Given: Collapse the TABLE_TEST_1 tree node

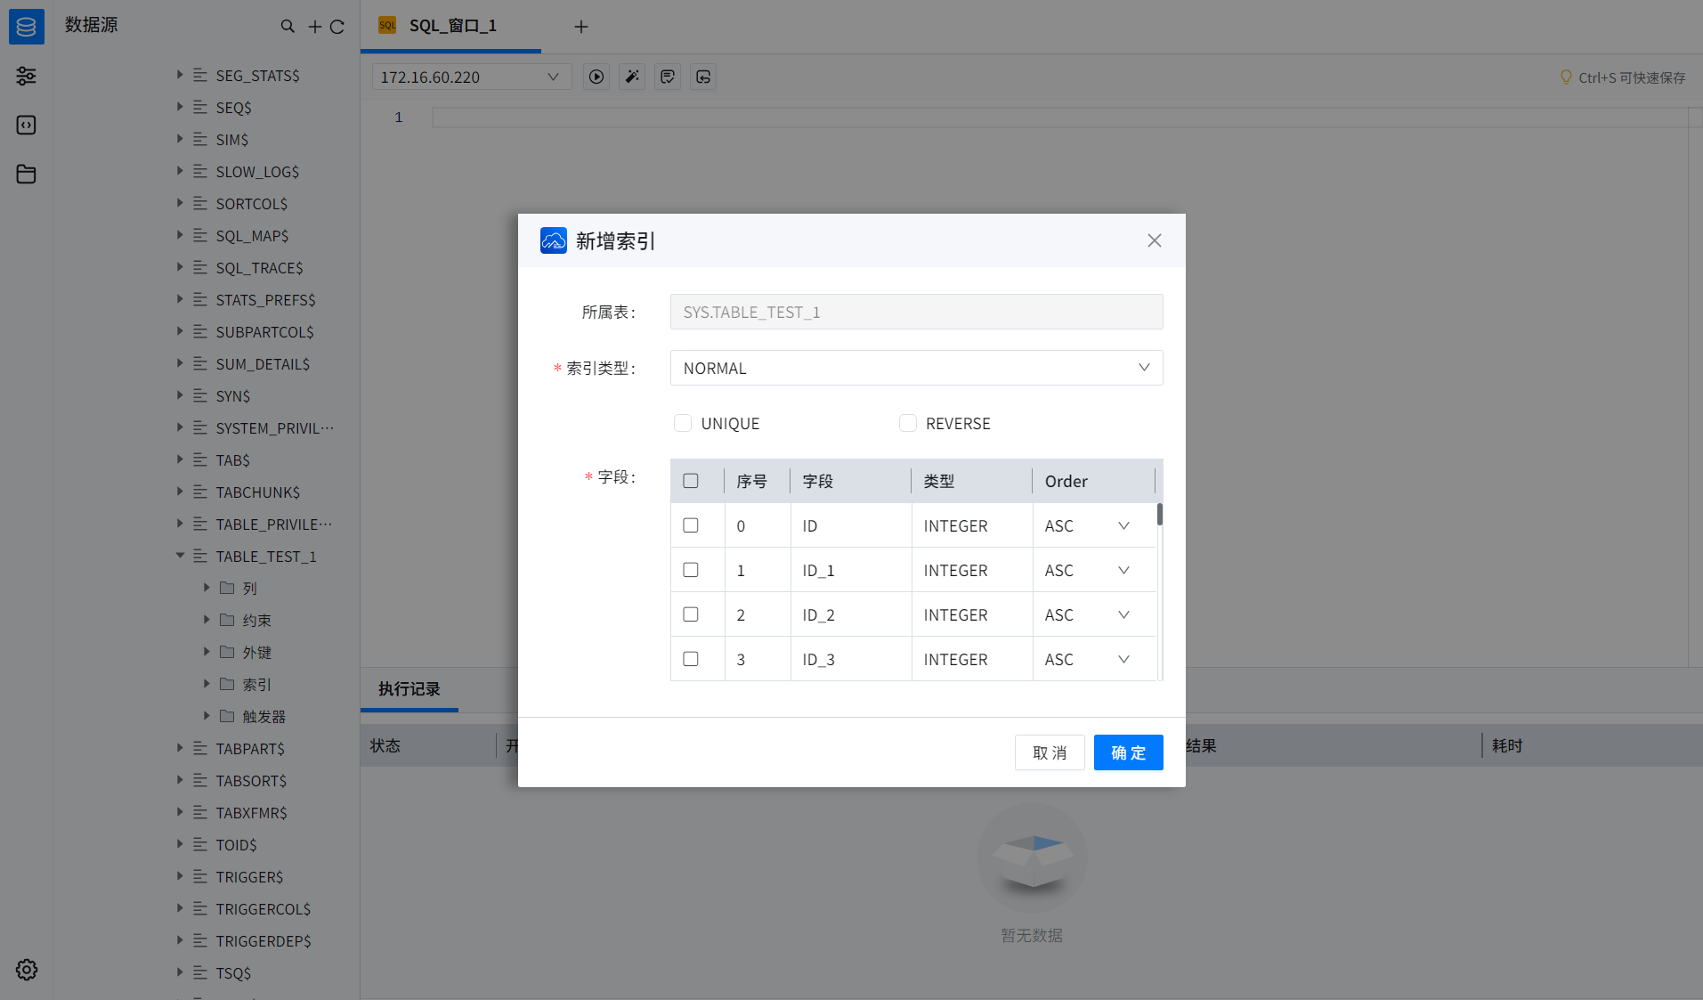Looking at the screenshot, I should point(181,556).
